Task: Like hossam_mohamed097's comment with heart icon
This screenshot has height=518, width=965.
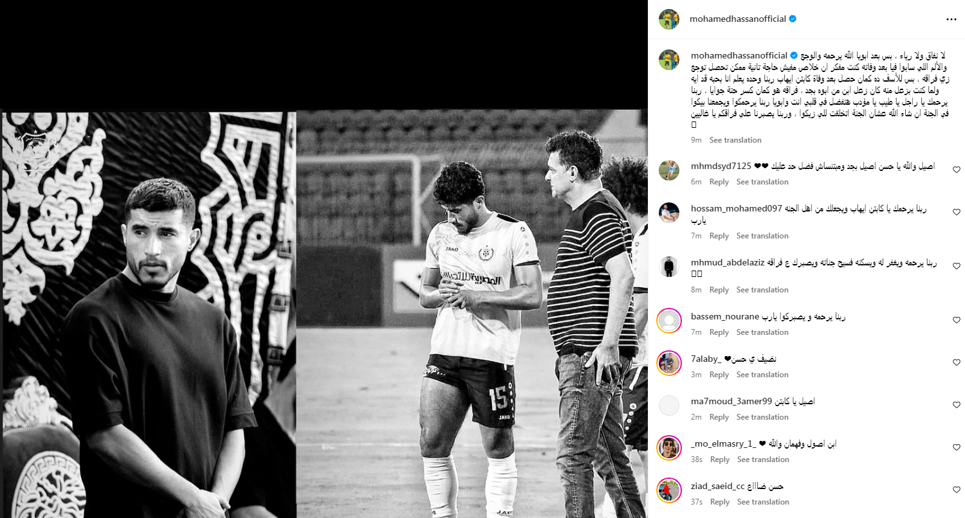Action: [956, 212]
